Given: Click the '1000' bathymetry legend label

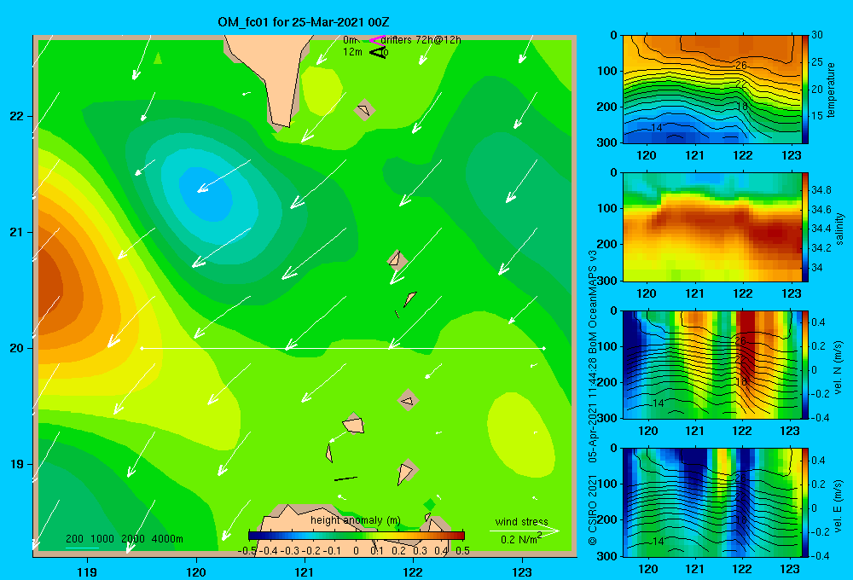Looking at the screenshot, I should pos(102,539).
